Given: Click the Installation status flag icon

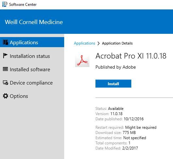Looking at the screenshot, I should (x=5, y=56).
